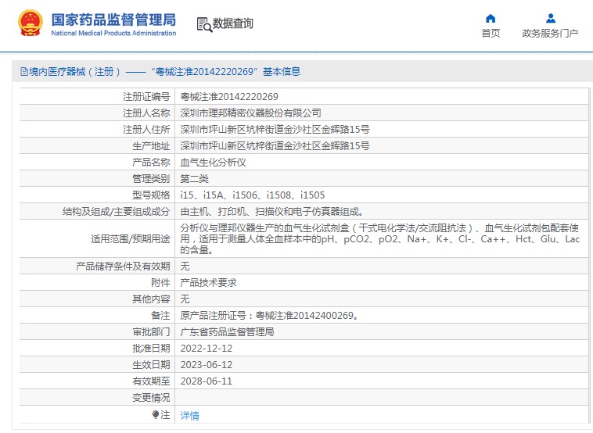Click approval date value 2022-12-12
Screen dimensions: 593x433
(x=207, y=348)
